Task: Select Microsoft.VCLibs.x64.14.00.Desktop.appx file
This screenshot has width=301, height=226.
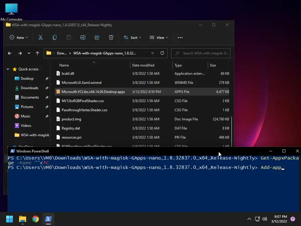Action: point(142,92)
